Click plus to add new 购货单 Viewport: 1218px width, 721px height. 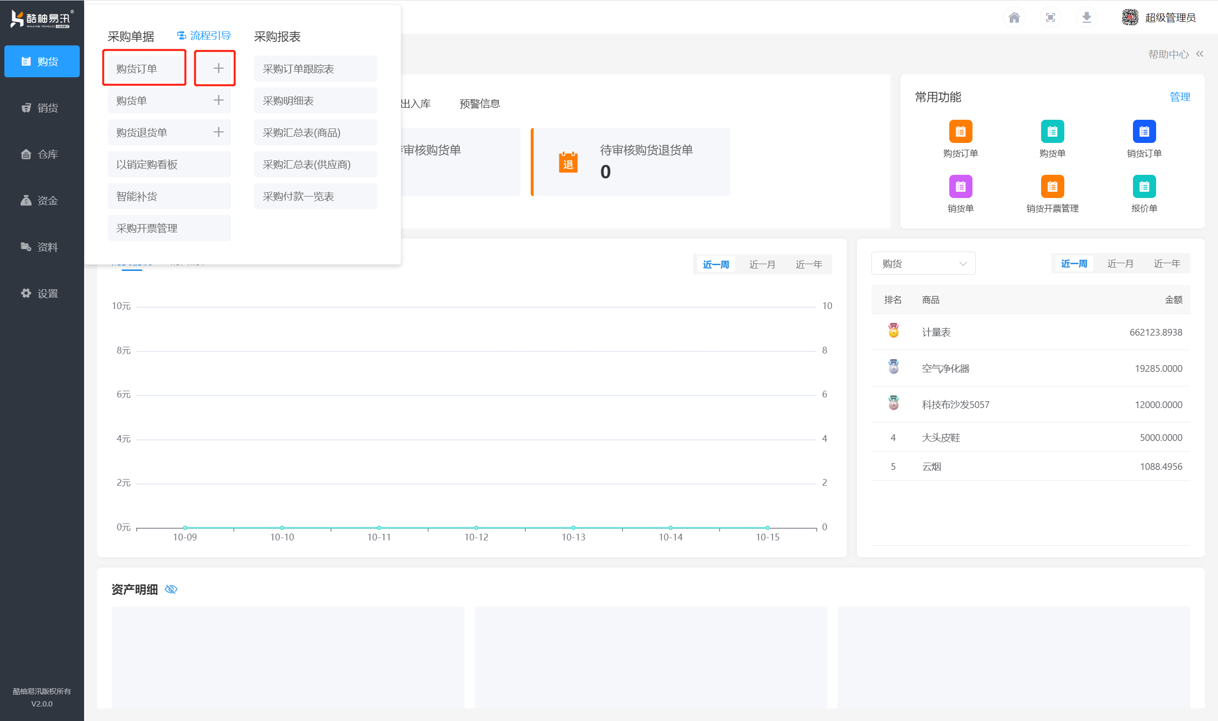[x=218, y=100]
